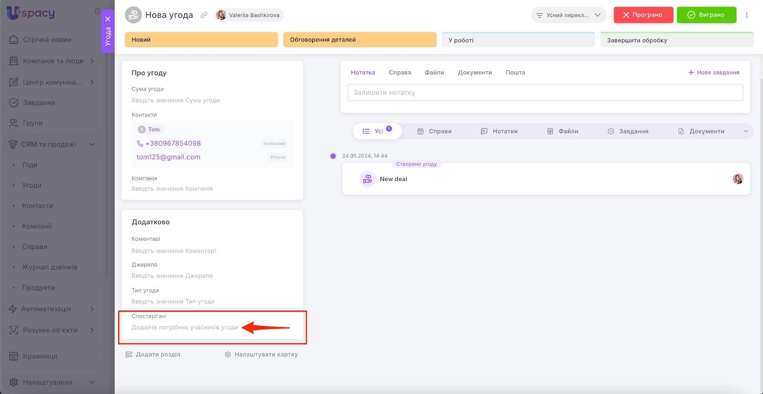This screenshot has height=394, width=763.
Task: Mark the deal as Програно
Action: 643,15
